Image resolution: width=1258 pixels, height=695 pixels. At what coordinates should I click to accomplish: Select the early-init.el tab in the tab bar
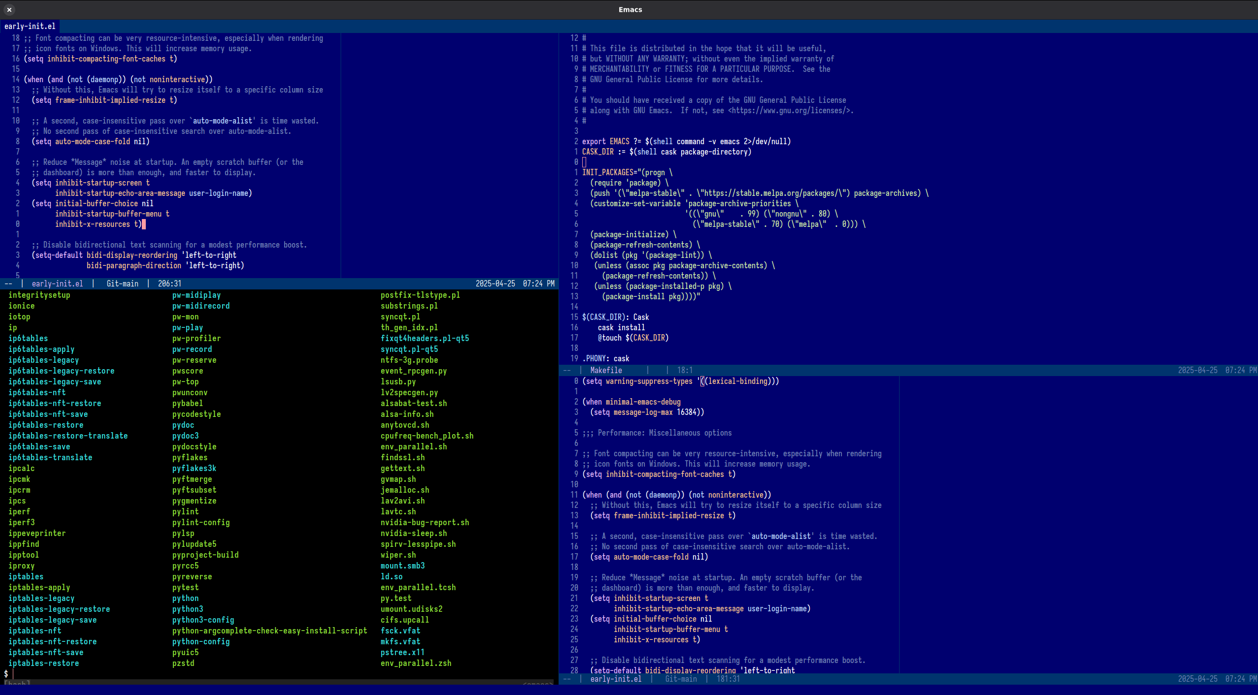[30, 27]
